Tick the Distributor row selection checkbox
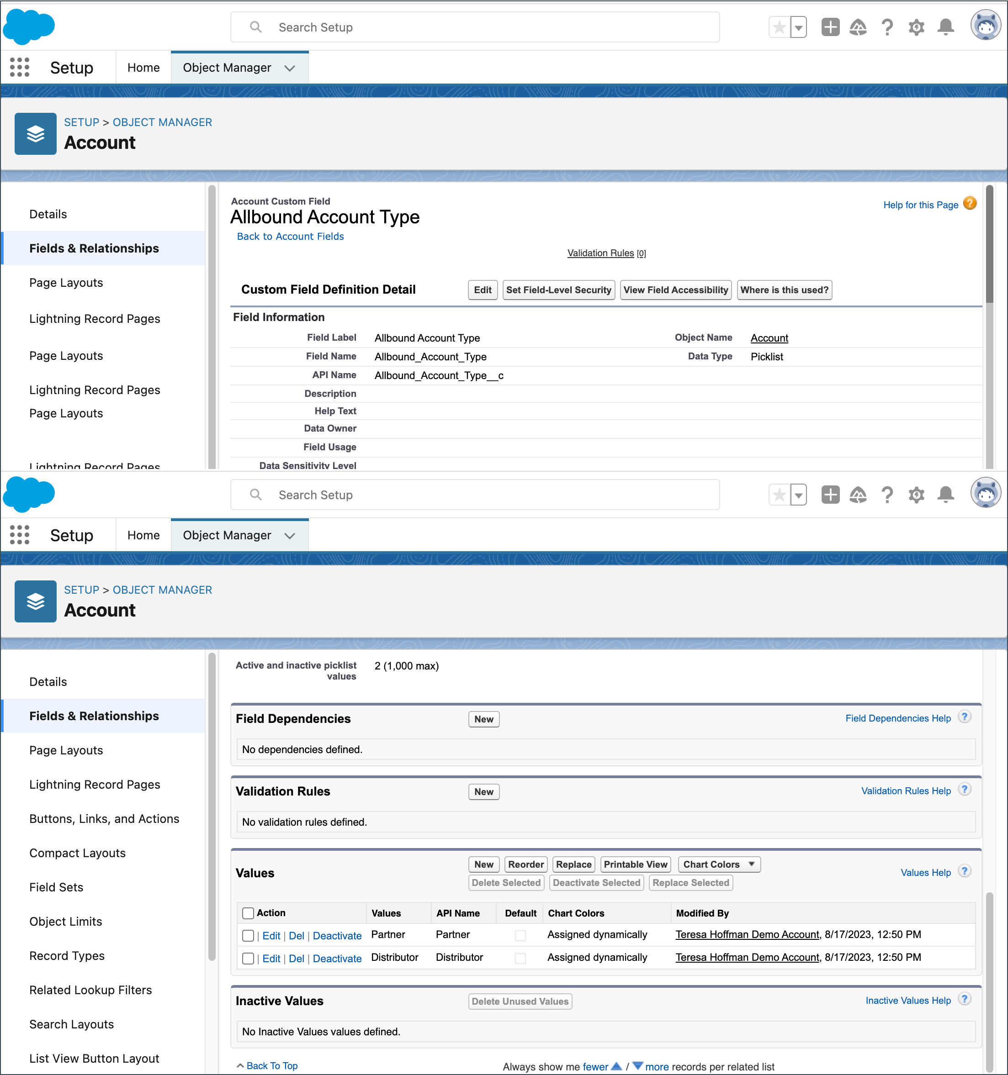Viewport: 1008px width, 1075px height. 248,958
